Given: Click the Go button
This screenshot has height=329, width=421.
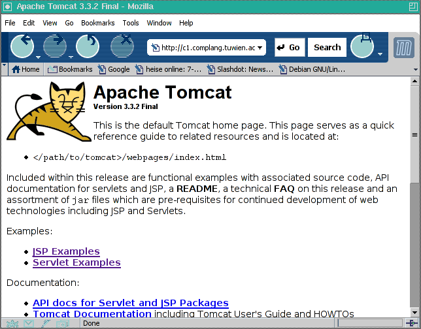Looking at the screenshot, I should pos(290,48).
